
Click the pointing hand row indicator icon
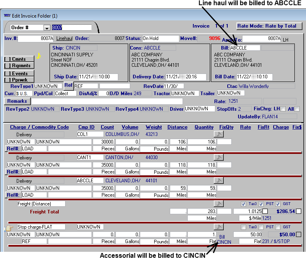coord(8,228)
